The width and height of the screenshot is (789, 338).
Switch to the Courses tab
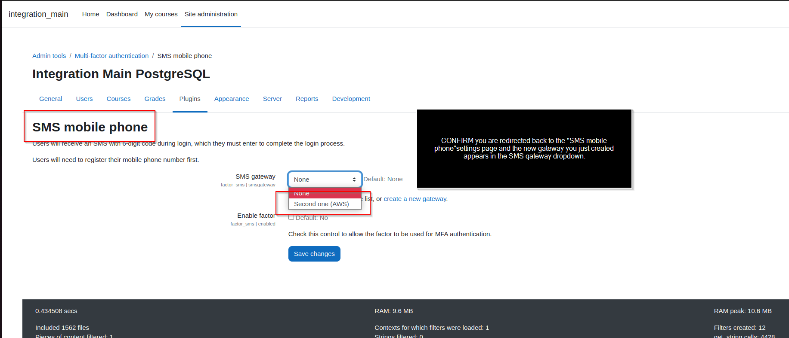coord(118,99)
